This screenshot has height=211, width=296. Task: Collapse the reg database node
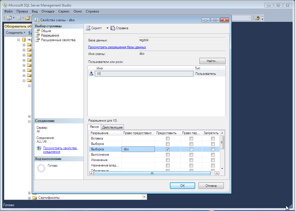(18, 40)
